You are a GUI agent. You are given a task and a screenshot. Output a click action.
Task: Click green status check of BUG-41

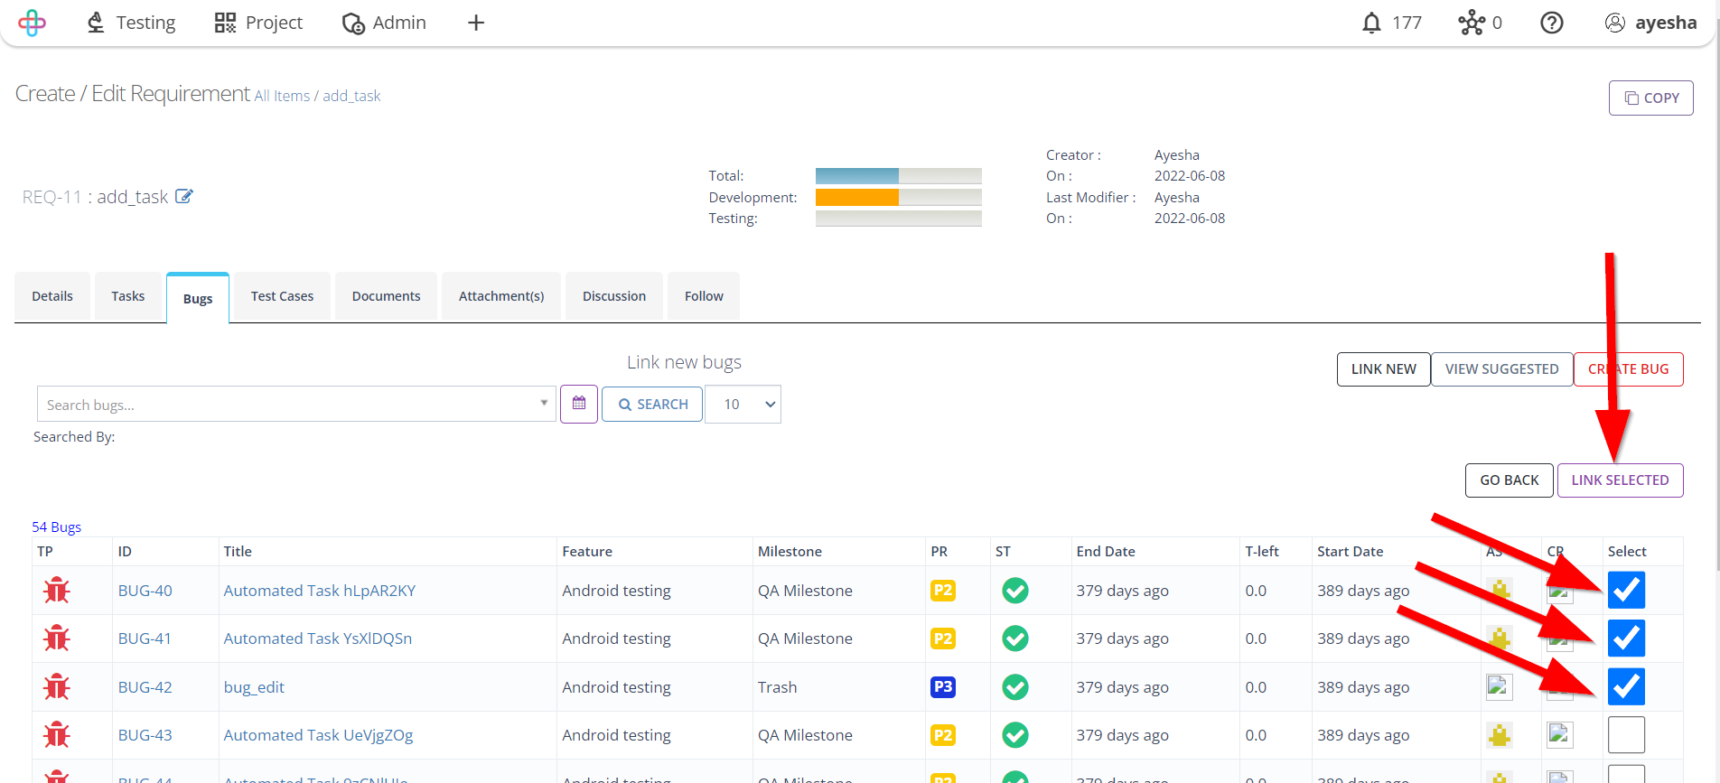click(1014, 638)
